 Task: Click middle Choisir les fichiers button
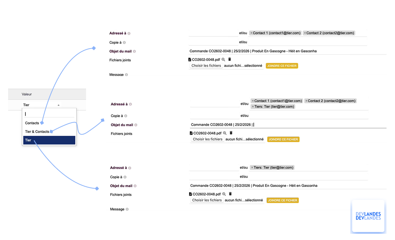[x=207, y=139]
